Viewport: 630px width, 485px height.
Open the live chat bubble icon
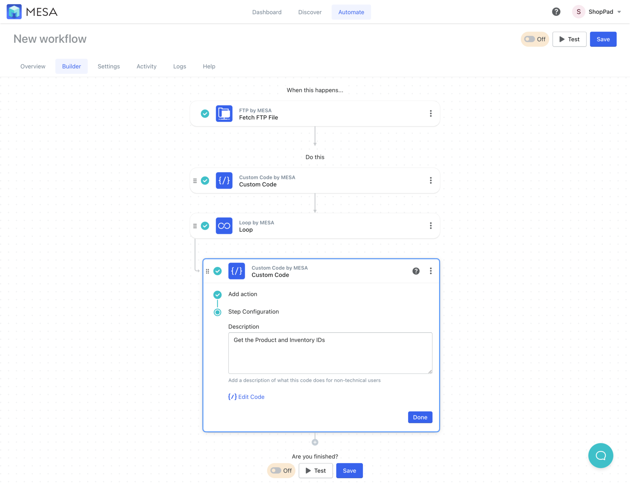tap(600, 455)
